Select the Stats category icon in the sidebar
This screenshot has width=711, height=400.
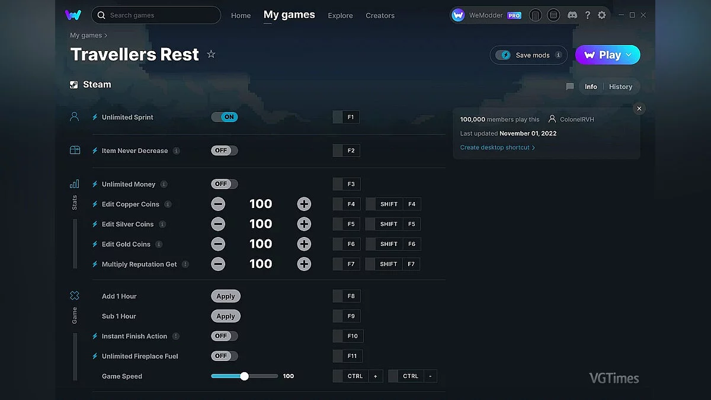75,184
